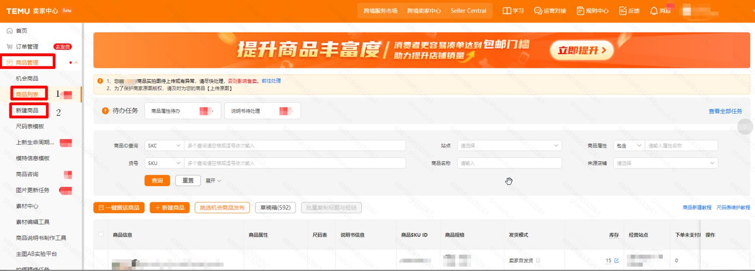Click the home icon beside 首页
This screenshot has height=271, width=755.
(x=10, y=31)
